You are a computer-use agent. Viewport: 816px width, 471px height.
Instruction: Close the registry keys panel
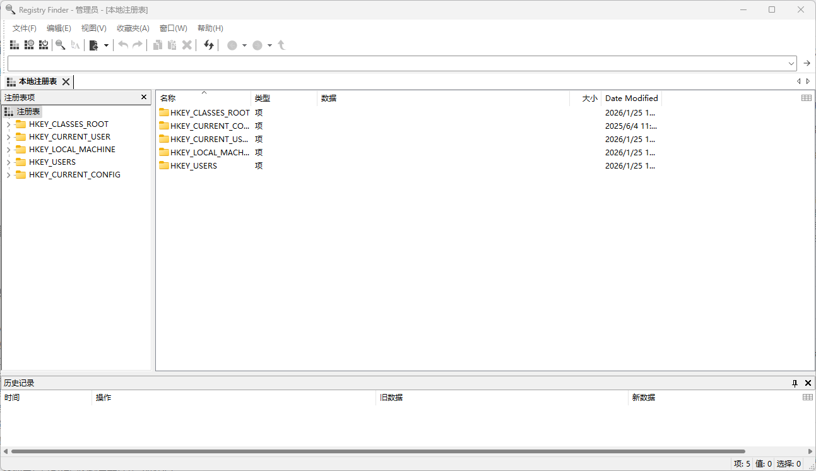click(144, 97)
